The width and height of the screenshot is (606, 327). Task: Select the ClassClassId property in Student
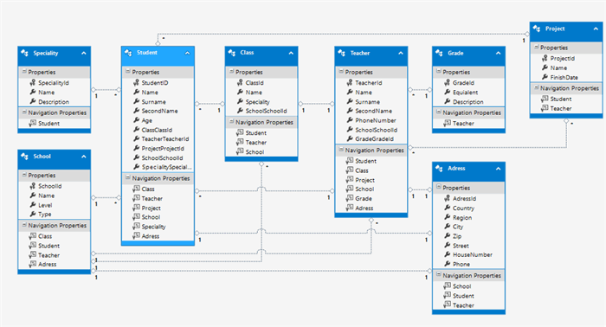pos(158,130)
